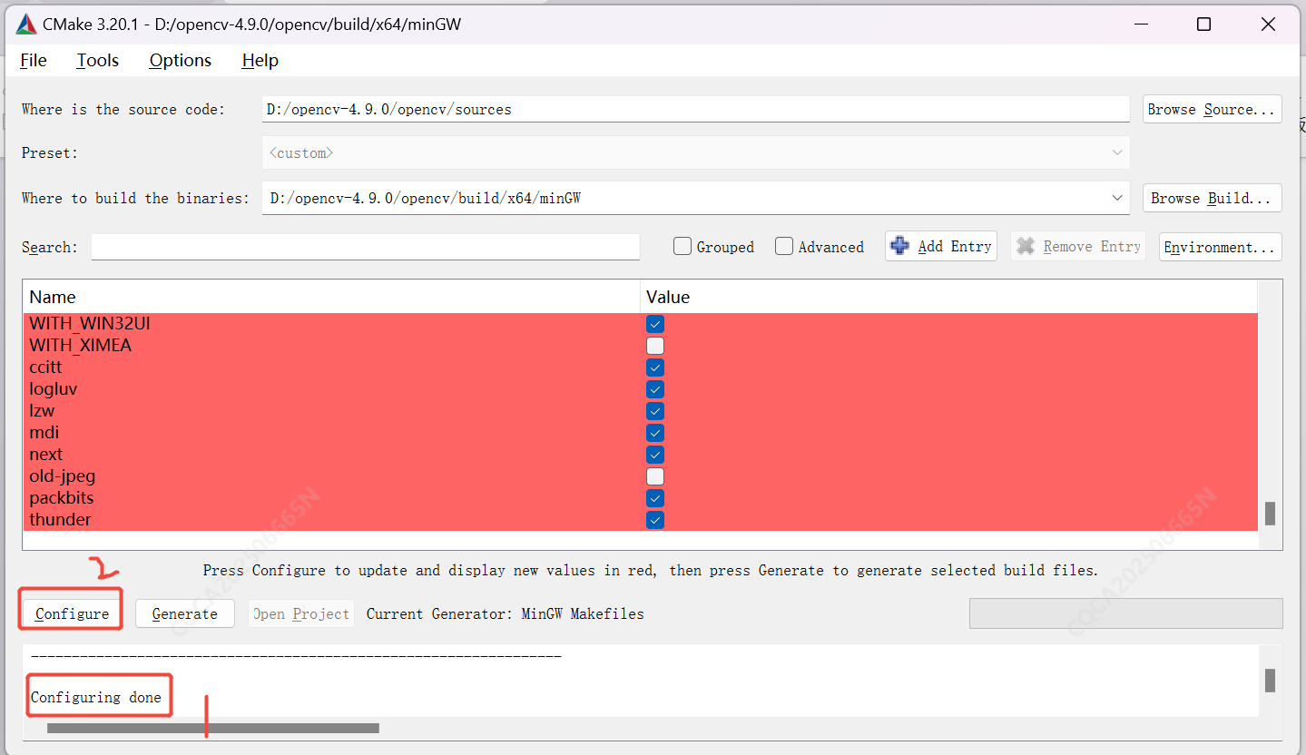Click the output log vertical scrollbar
The width and height of the screenshot is (1306, 755).
pos(1271,681)
